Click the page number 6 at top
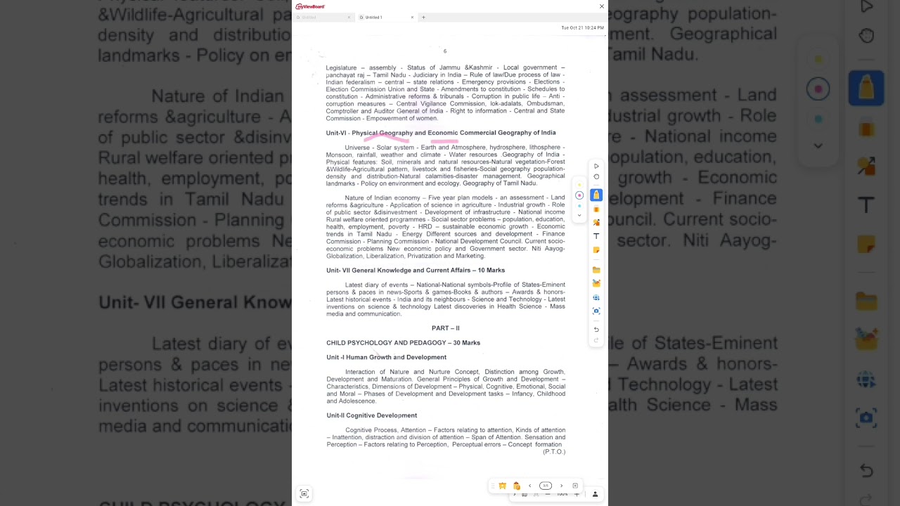 click(444, 51)
